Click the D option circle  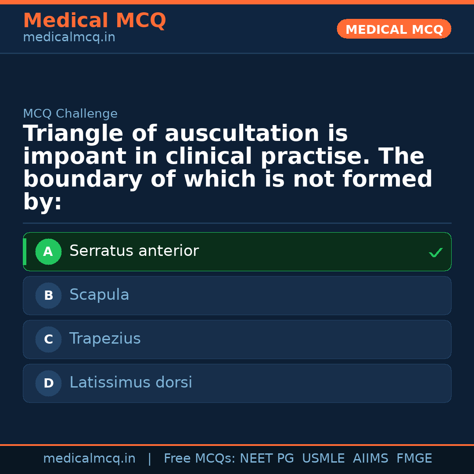(x=48, y=384)
